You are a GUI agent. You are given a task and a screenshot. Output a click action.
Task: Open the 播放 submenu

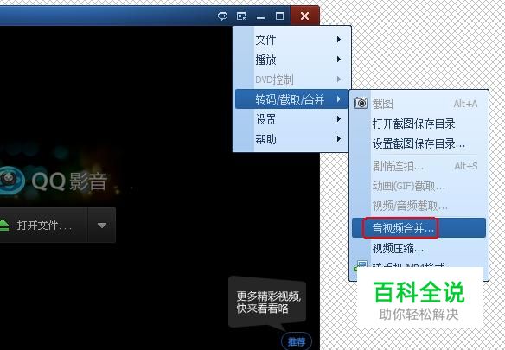click(x=291, y=60)
